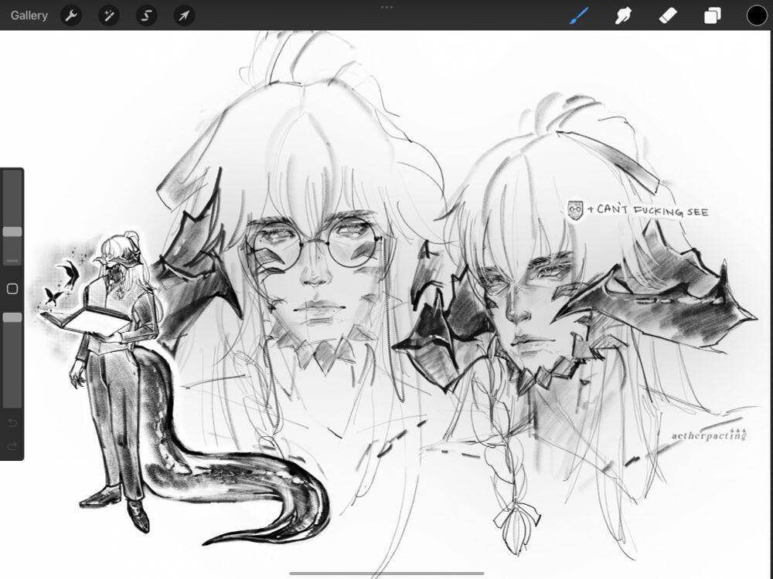The height and width of the screenshot is (579, 773).
Task: Tap the undo arrow in sidebar
Action: coord(12,422)
